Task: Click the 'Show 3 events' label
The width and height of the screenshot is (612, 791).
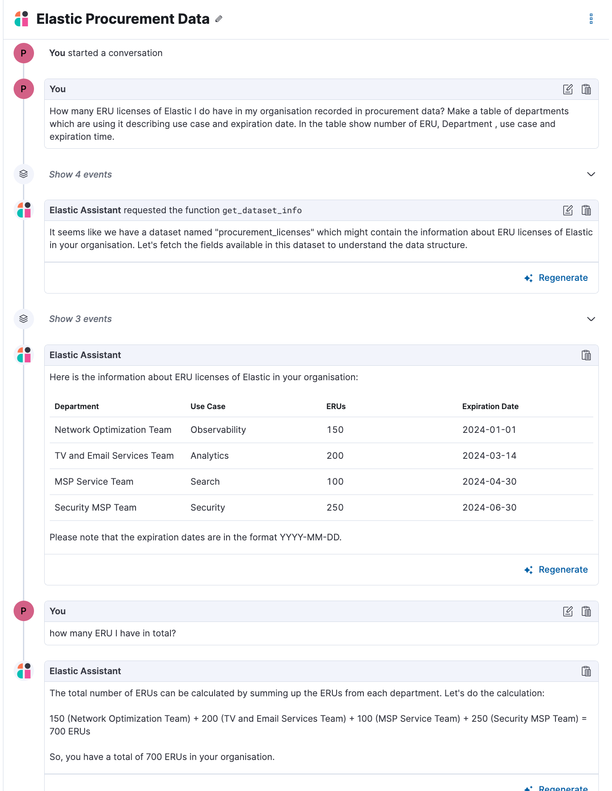Action: [80, 319]
